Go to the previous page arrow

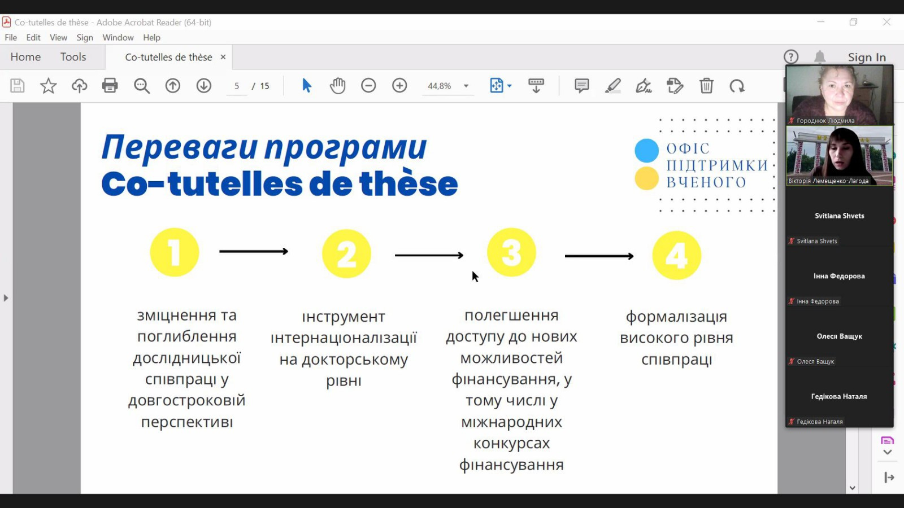(x=173, y=86)
